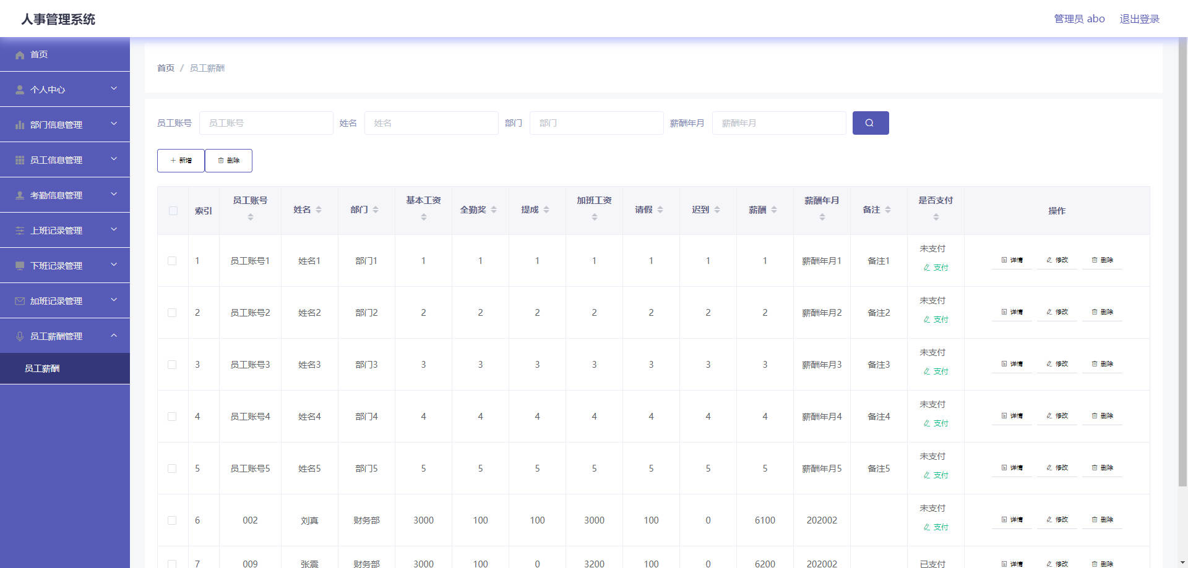Click the 删除 batch delete button
Image resolution: width=1188 pixels, height=568 pixels.
coord(228,161)
